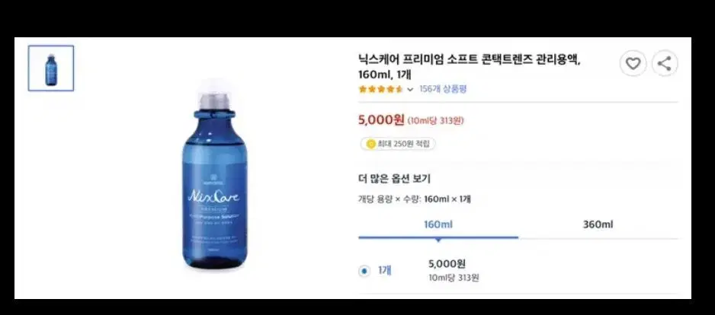Open the 156개 상품평 reviews link
The image size is (715, 315).
(443, 89)
